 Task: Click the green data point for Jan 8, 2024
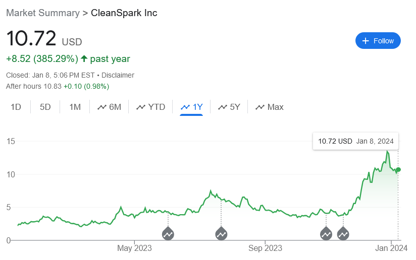click(x=398, y=169)
